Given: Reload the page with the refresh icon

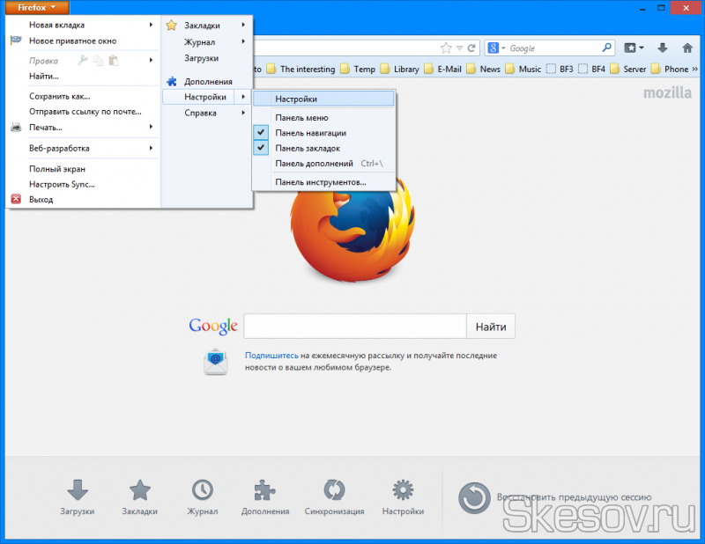Looking at the screenshot, I should [472, 48].
